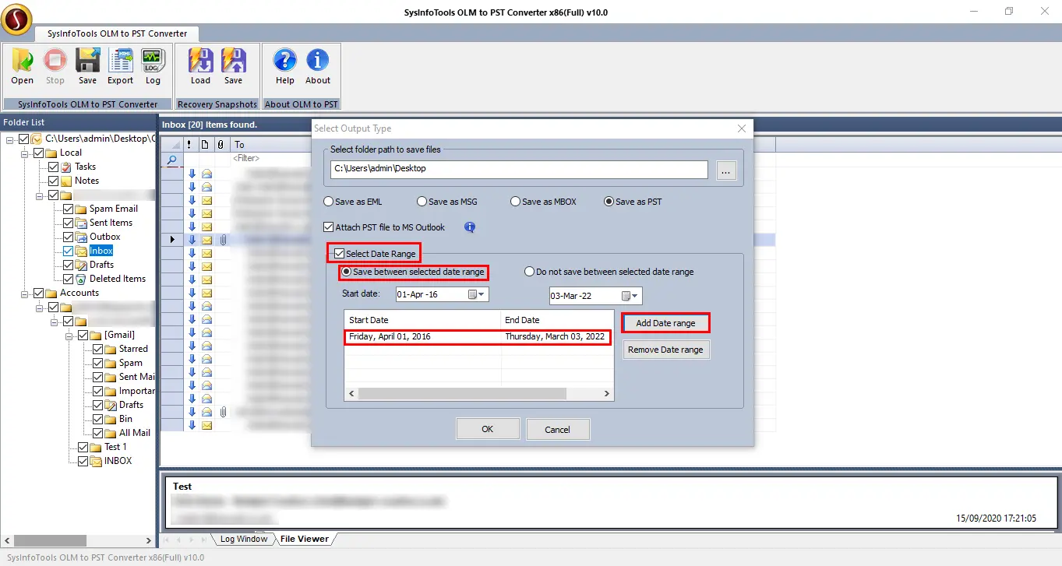Screen dimensions: 1062x566
Task: Select the Spam folder under Gmail
Action: tap(130, 363)
